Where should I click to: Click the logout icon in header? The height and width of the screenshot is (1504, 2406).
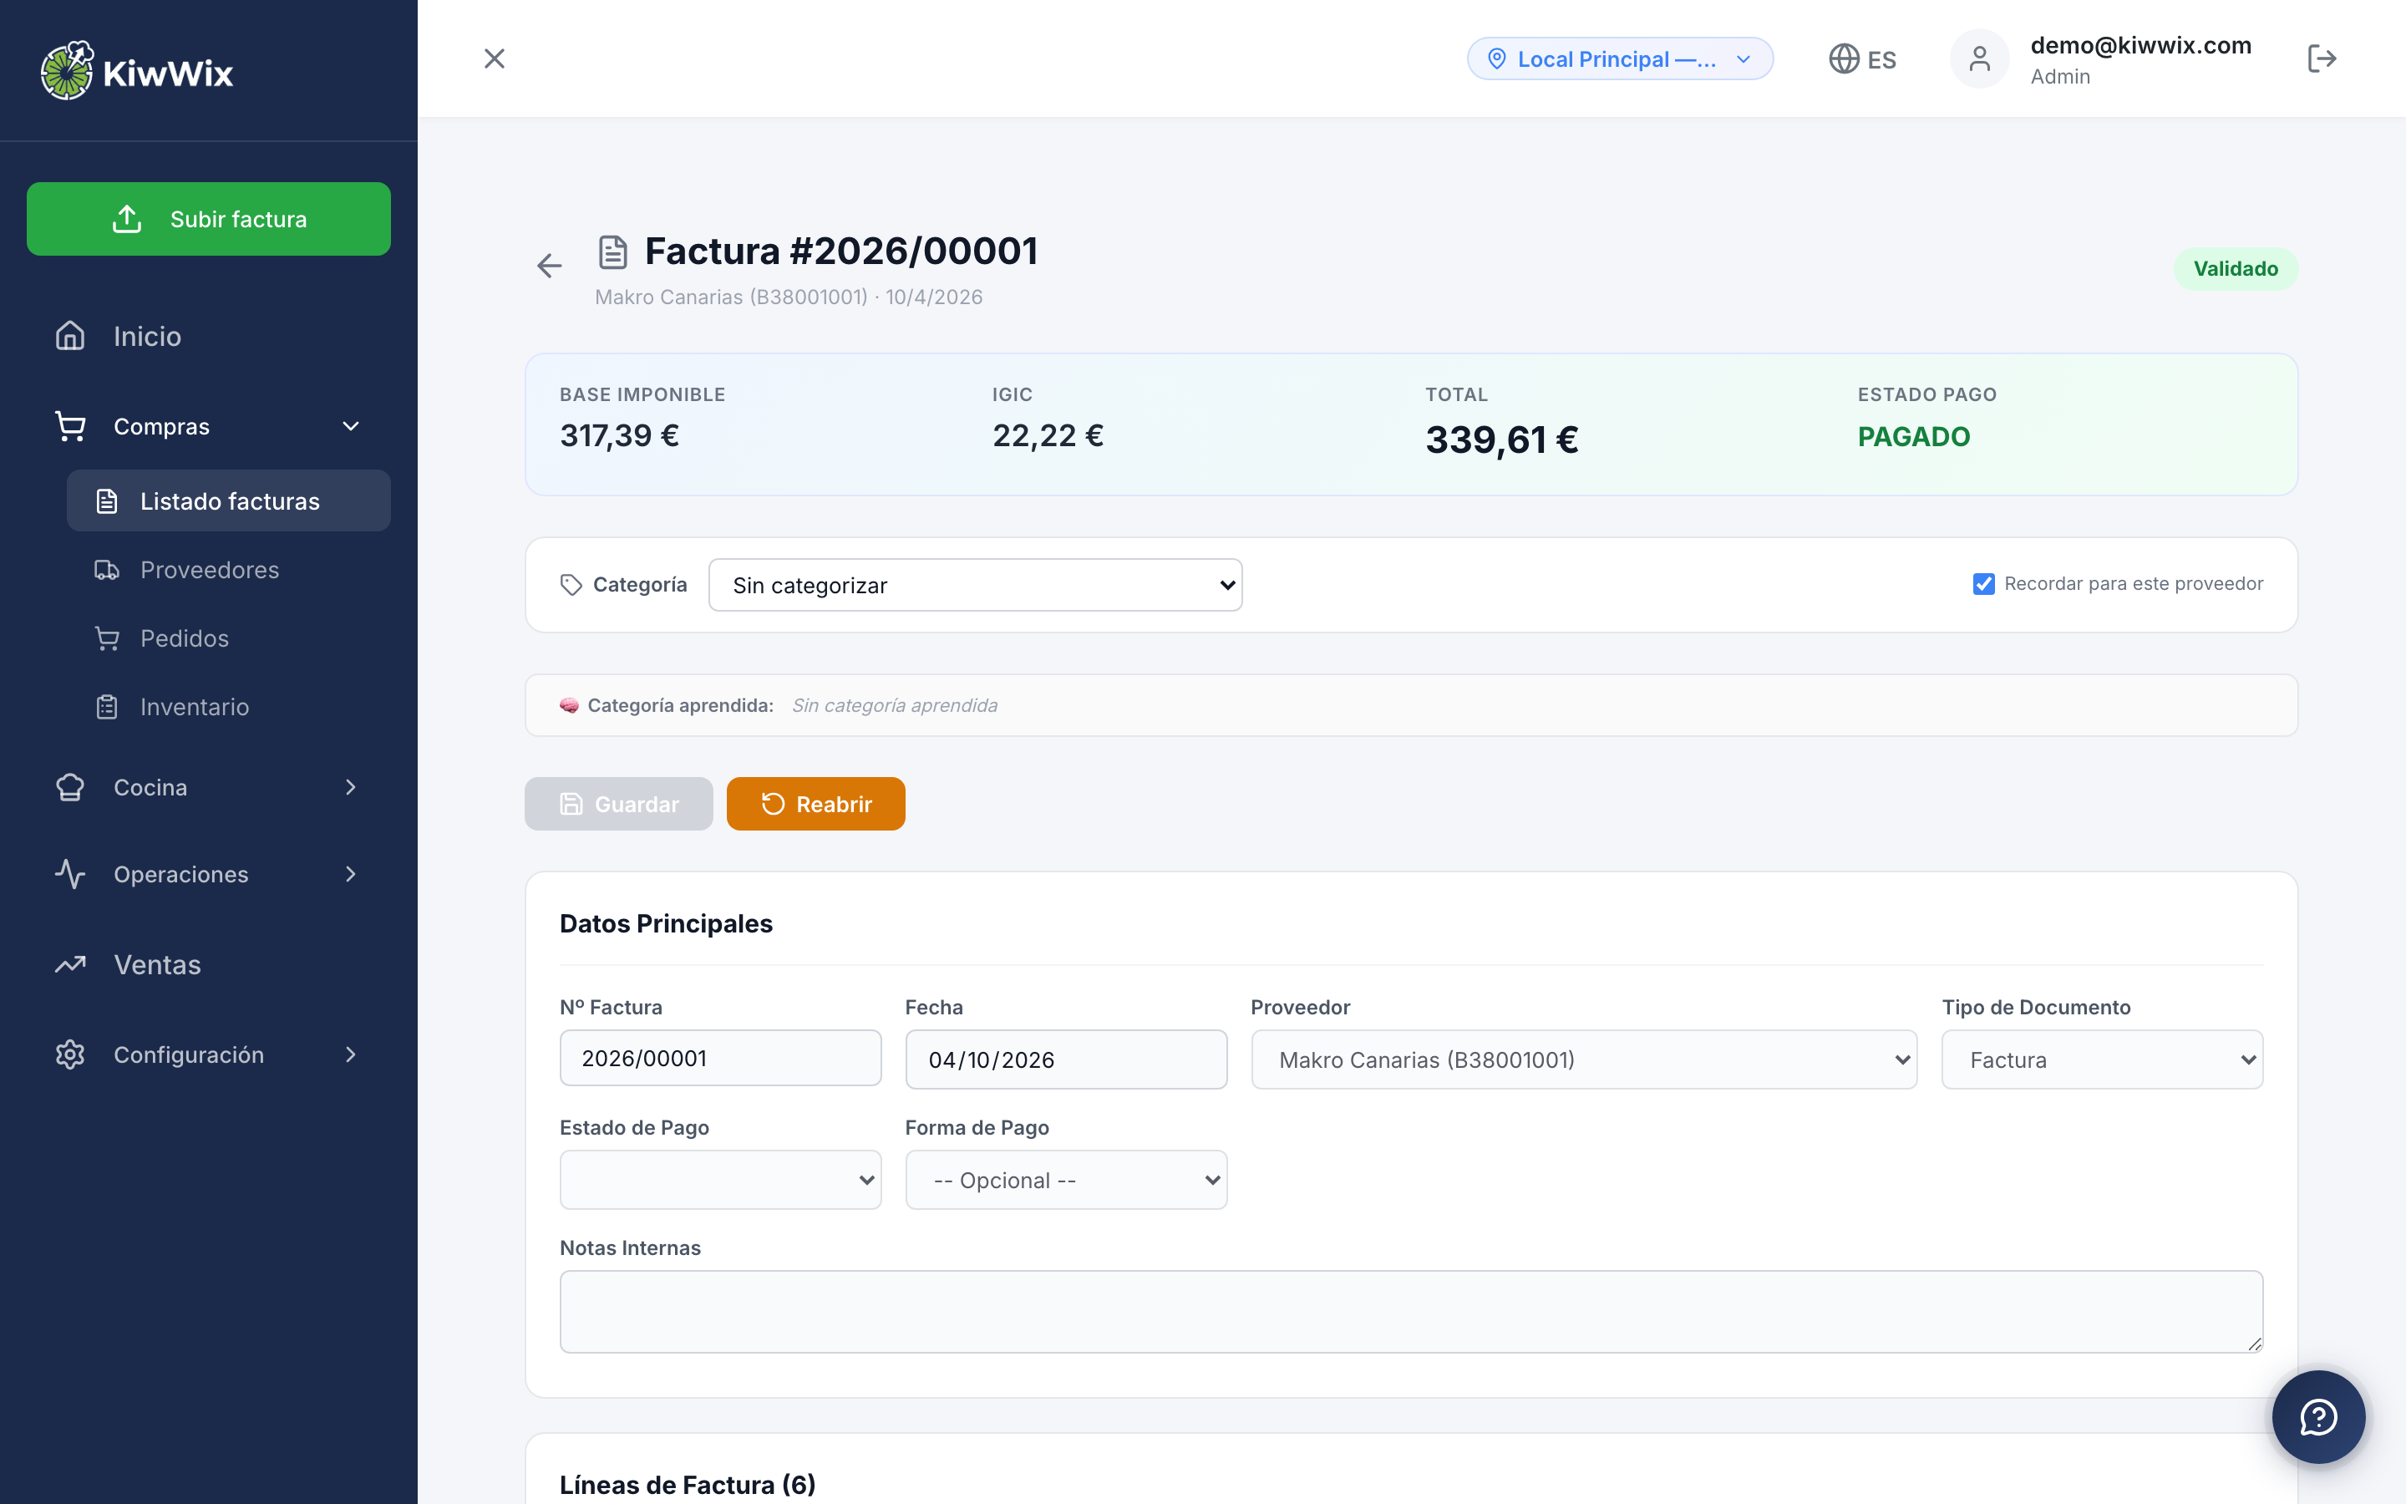(x=2322, y=58)
